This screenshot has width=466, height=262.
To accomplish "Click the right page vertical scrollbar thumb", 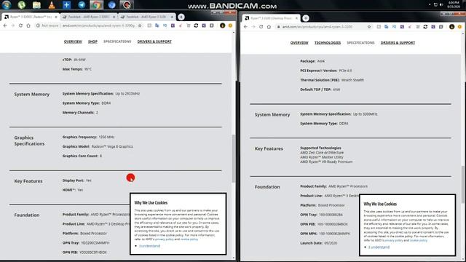I will (x=463, y=184).
